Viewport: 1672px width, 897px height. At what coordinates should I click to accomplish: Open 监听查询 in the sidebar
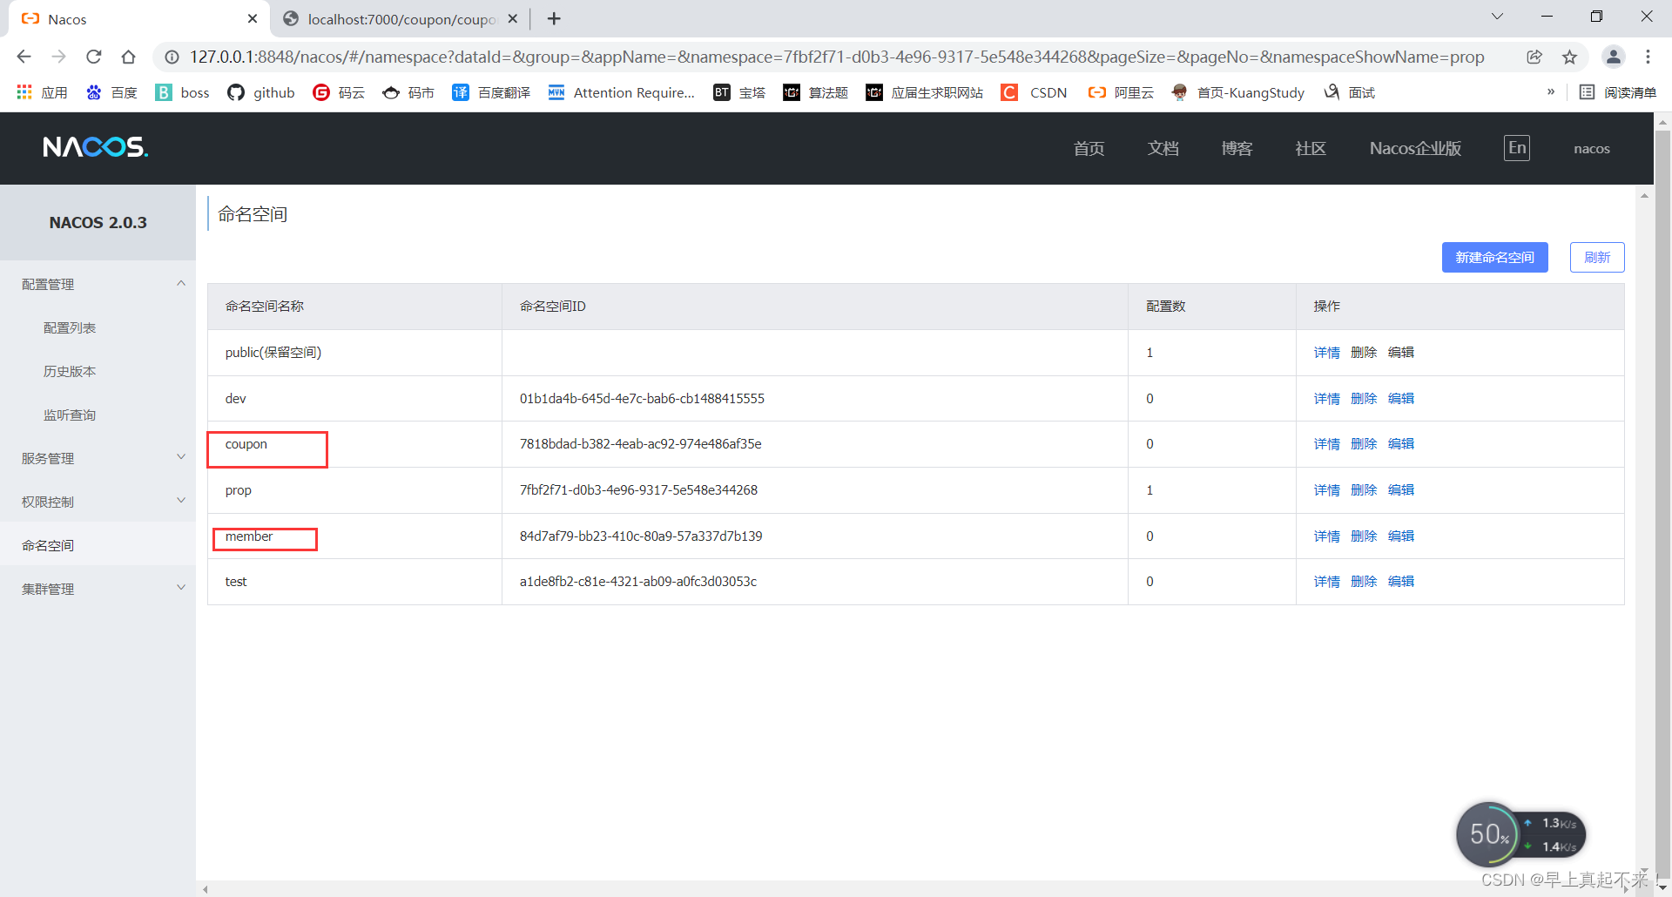pos(70,415)
